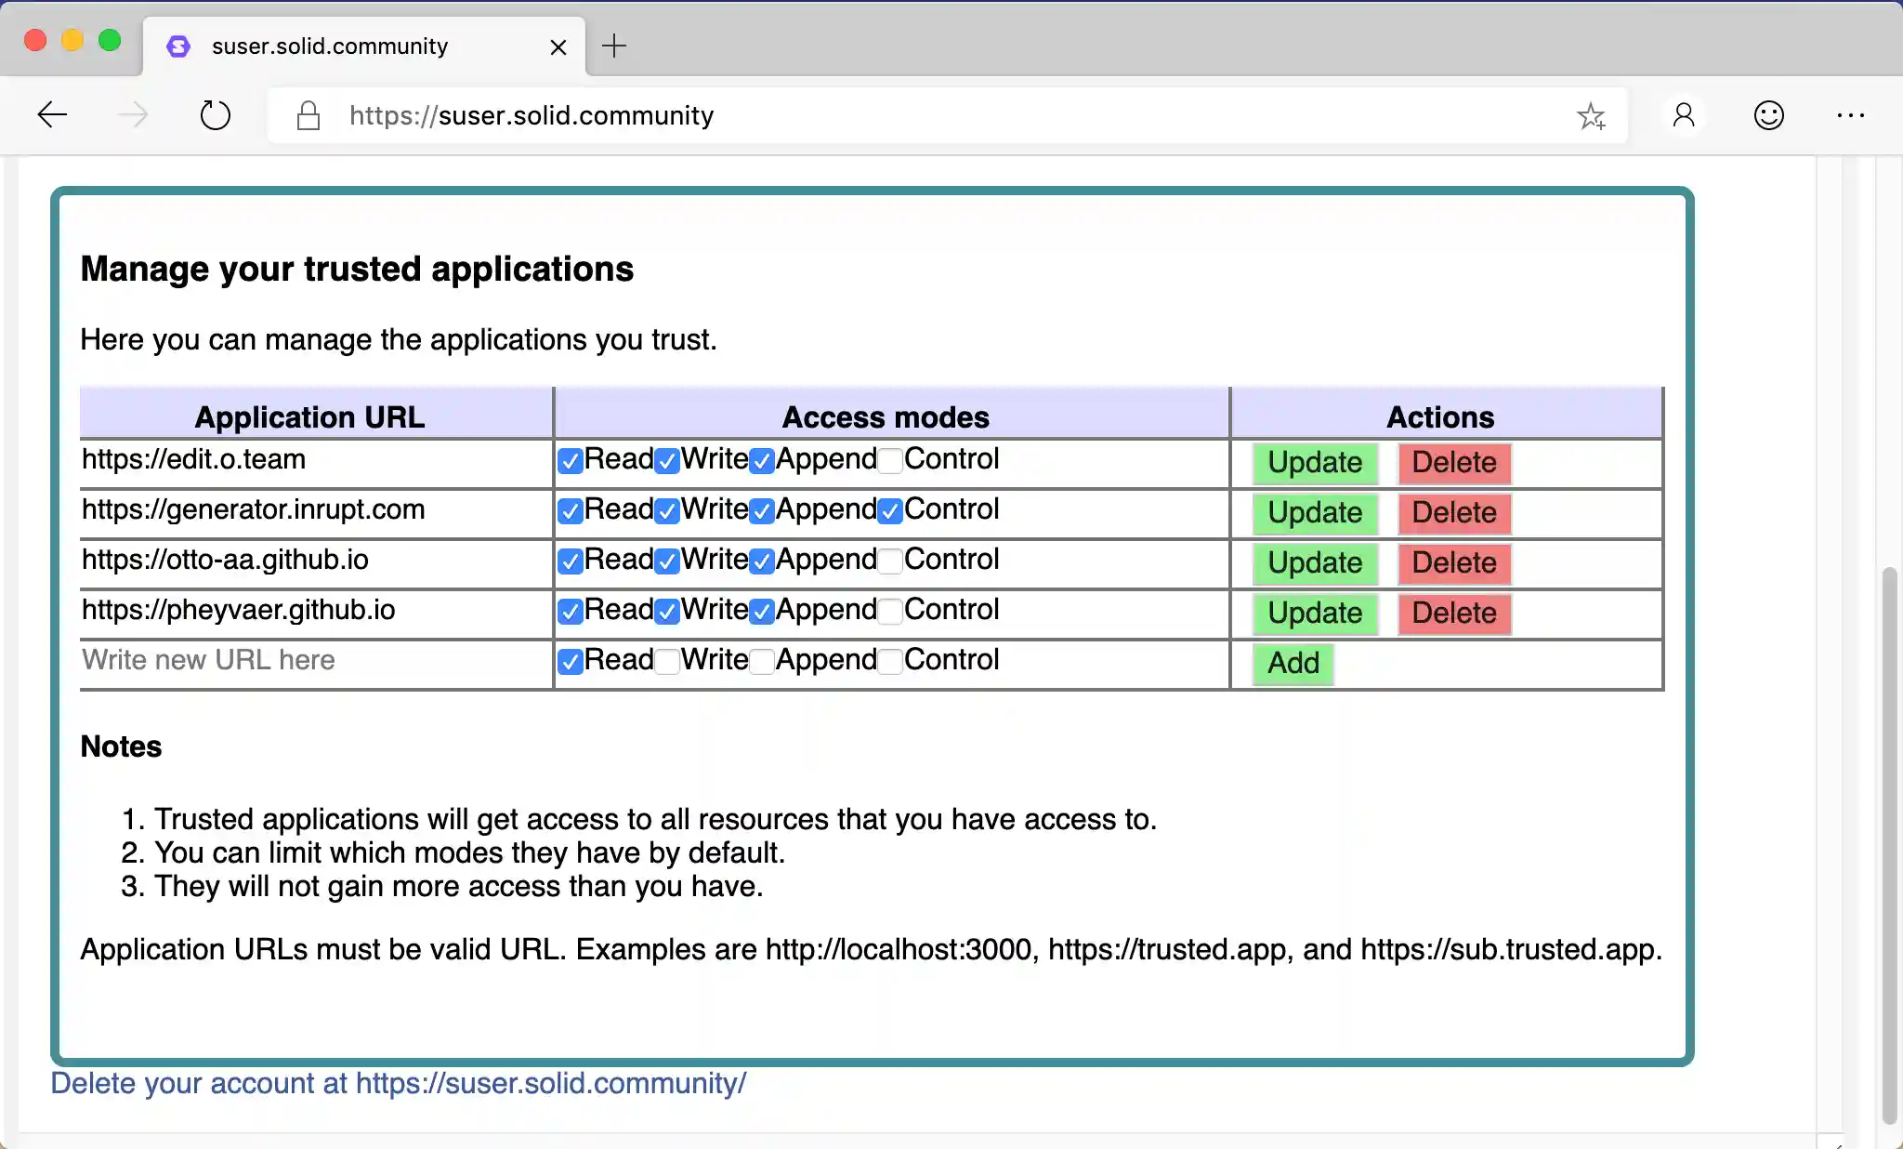Open a new browser tab
The image size is (1903, 1149).
click(x=612, y=46)
